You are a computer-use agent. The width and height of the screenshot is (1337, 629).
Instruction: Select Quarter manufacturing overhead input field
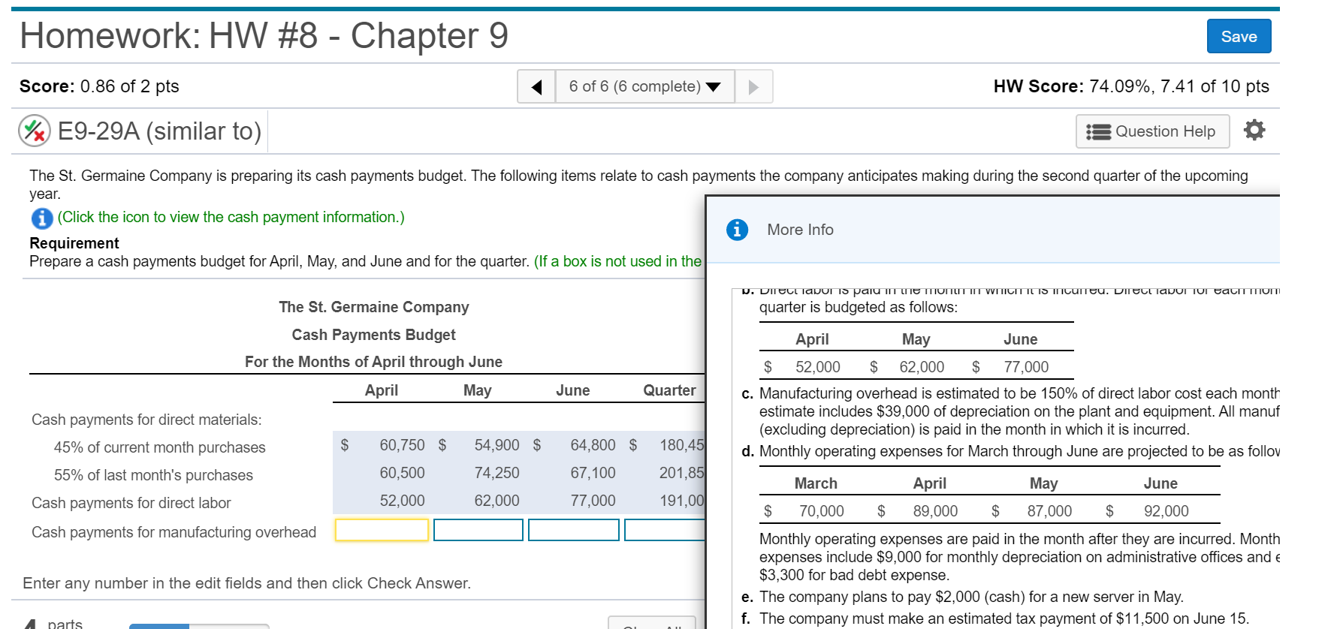click(665, 530)
